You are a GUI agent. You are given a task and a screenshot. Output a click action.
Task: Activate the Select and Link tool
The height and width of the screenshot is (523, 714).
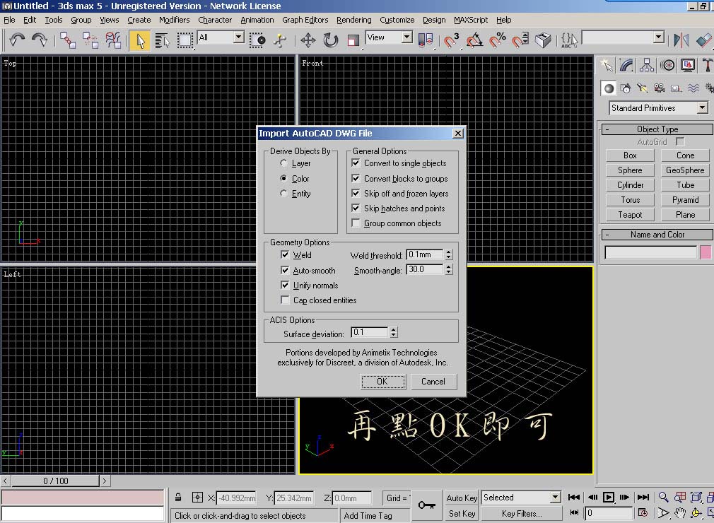pyautogui.click(x=68, y=40)
